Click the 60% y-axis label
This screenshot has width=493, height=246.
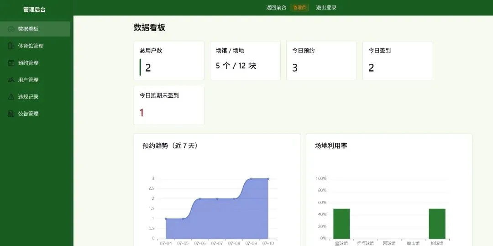click(322, 202)
